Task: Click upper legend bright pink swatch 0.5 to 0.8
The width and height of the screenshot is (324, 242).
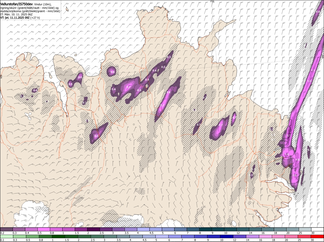Action: tap(44, 229)
